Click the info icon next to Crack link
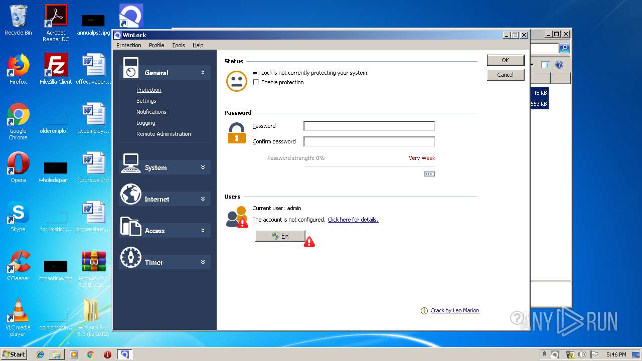 pos(424,311)
